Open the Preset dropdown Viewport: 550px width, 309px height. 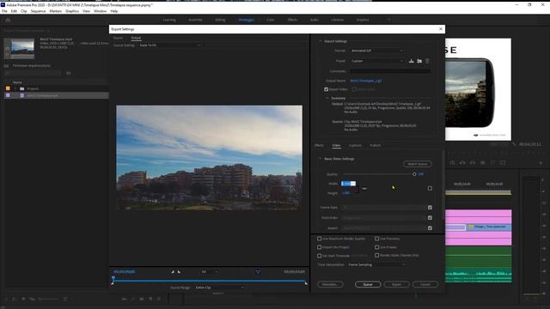tap(376, 61)
